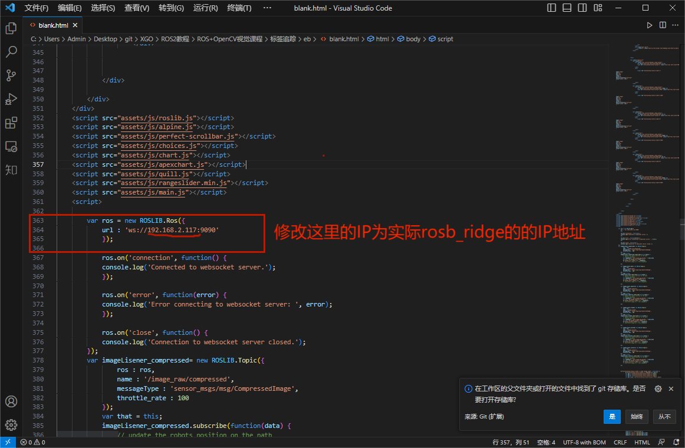Expand the body symbol breadcrumb
Screen dimensions: 685x448
(409, 39)
